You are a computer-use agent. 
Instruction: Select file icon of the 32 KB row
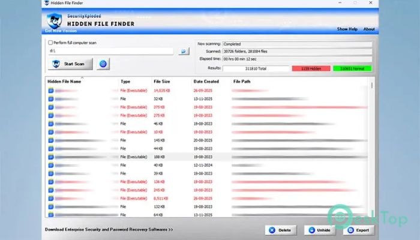click(x=51, y=99)
